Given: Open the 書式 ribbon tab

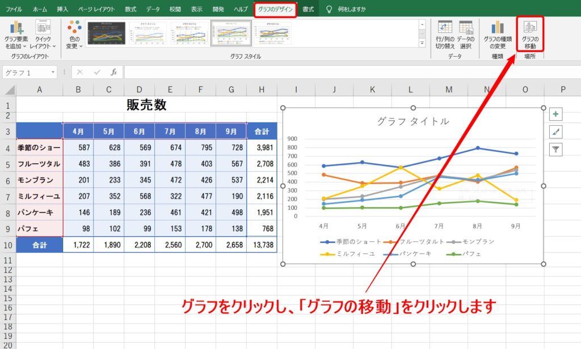Looking at the screenshot, I should pos(308,9).
